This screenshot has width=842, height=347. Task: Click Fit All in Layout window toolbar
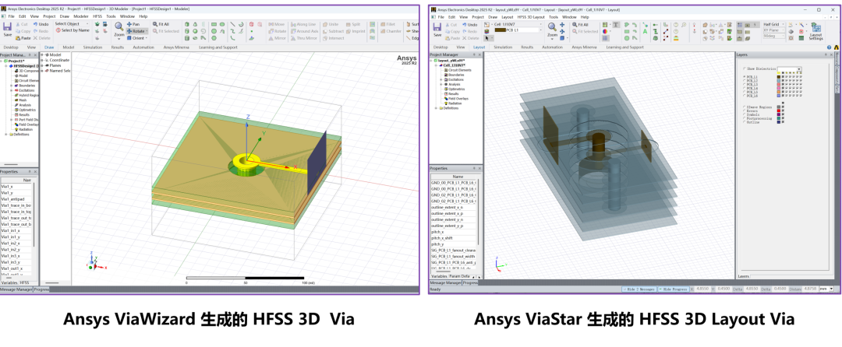[x=580, y=25]
